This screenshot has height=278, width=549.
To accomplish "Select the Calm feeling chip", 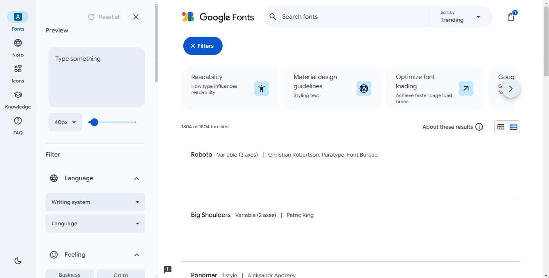I will [121, 275].
